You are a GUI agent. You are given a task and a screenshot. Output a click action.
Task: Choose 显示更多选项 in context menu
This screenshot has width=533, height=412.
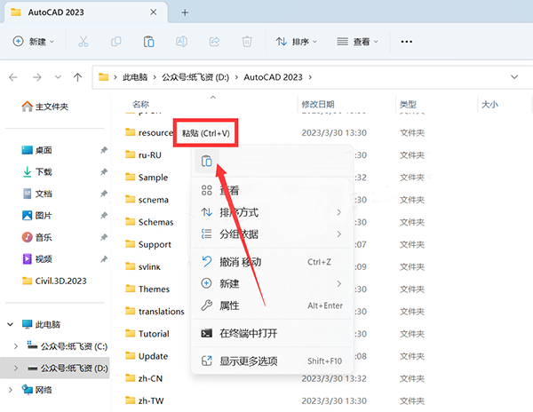[x=272, y=360]
